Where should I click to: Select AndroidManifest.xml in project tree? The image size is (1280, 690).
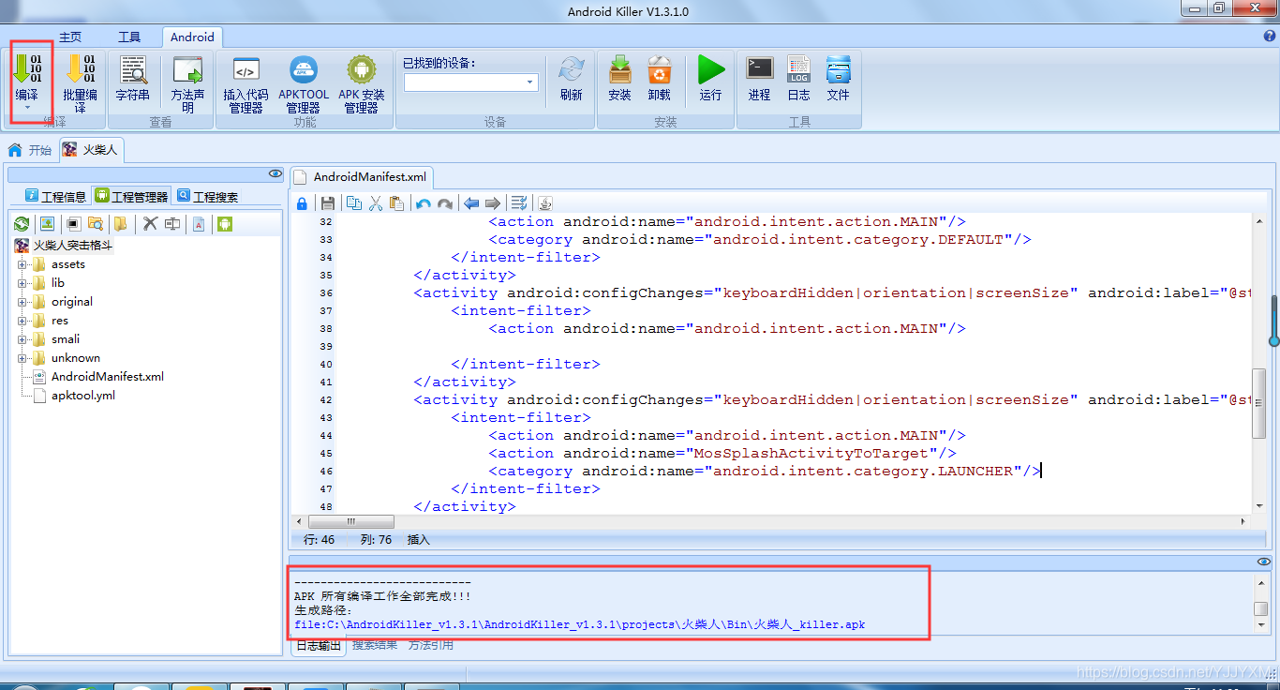(x=107, y=377)
